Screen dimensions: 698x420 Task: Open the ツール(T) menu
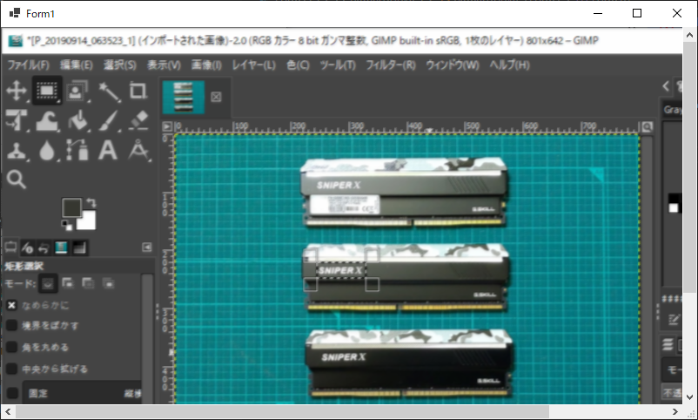(x=338, y=65)
